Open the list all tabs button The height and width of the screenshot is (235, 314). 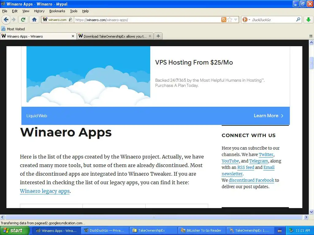(x=311, y=36)
